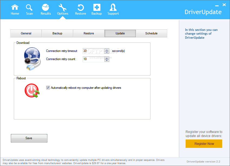Select the Update tab
Viewport: 230px width, 166px height.
(120, 33)
